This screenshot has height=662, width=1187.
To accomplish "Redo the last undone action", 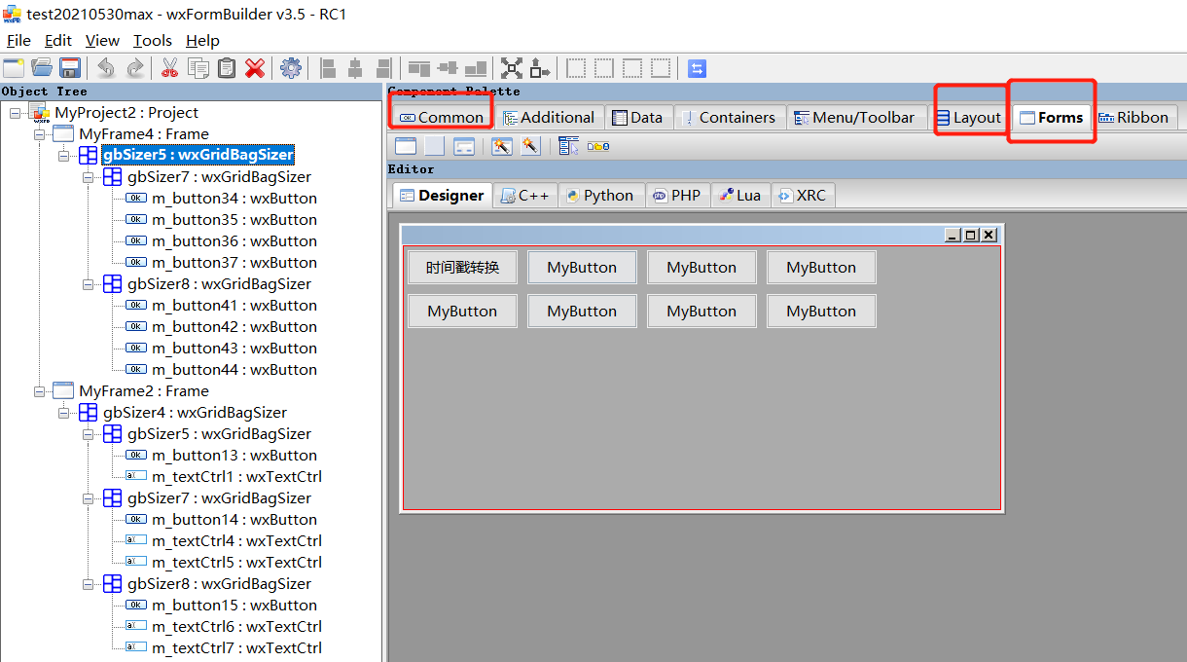I will [x=134, y=68].
